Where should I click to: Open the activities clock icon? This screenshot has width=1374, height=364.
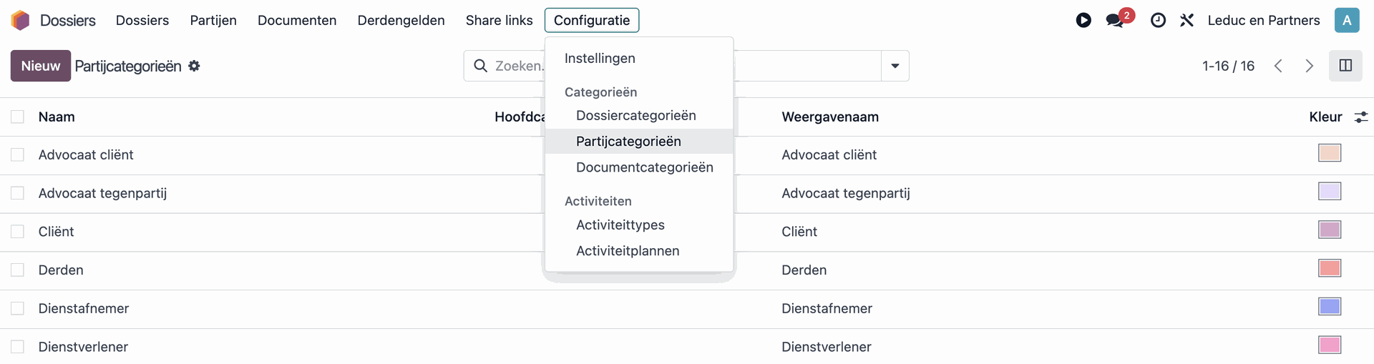1158,20
